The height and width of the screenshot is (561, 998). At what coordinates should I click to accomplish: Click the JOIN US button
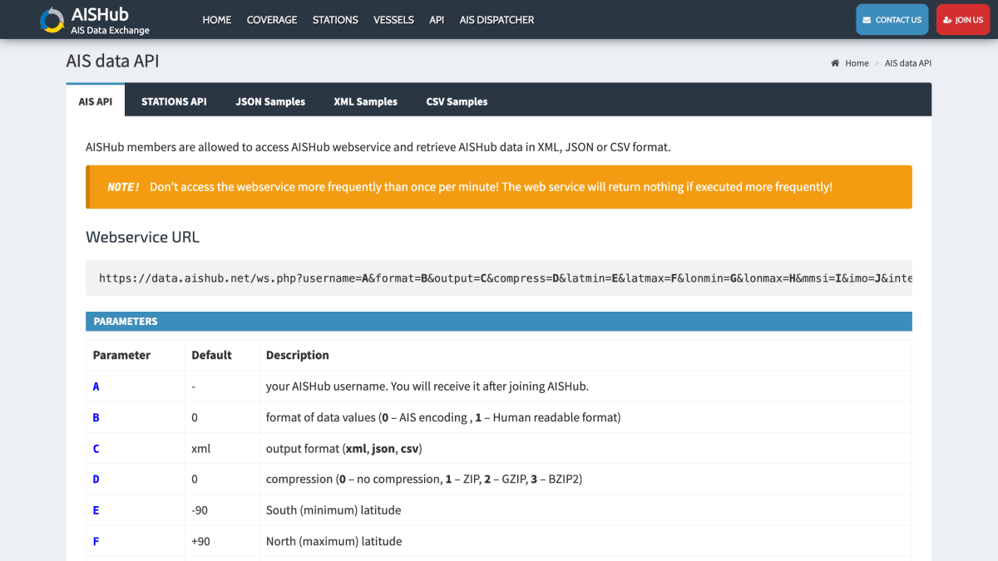[x=963, y=20]
